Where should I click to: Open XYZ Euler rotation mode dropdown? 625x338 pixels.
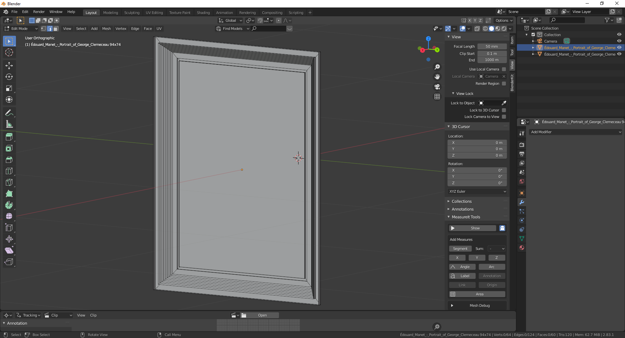tap(477, 191)
